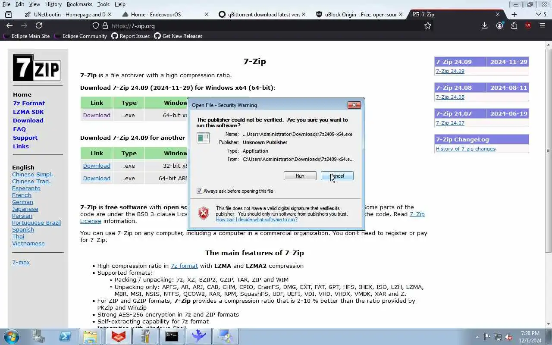Open the Downloads panel

point(484,26)
